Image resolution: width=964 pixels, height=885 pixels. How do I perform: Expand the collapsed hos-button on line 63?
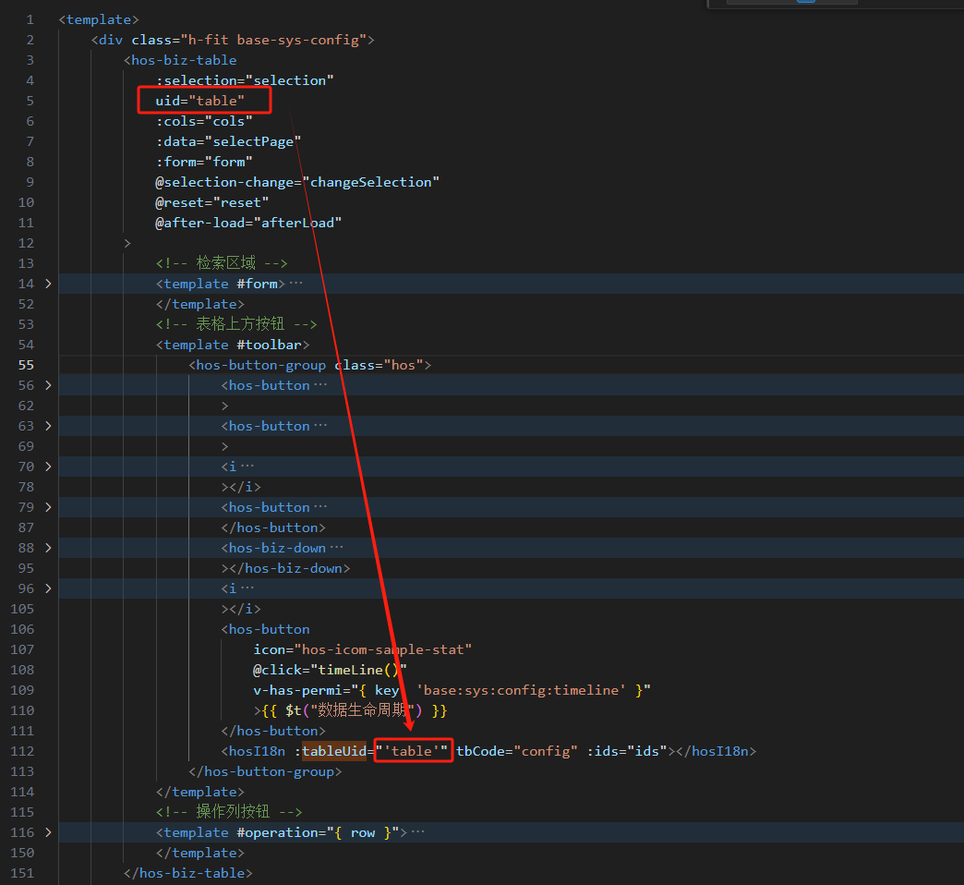(48, 426)
